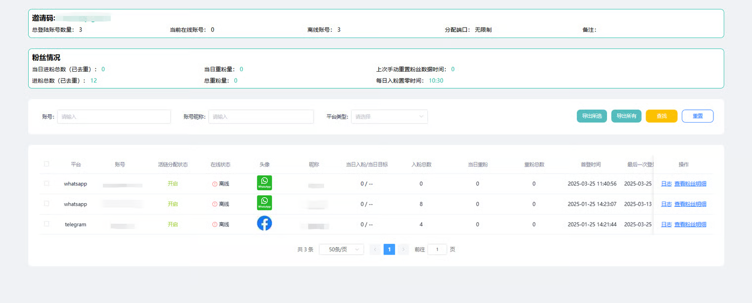The height and width of the screenshot is (303, 752).
Task: Tick the select-all checkbox in the table header
Action: (47, 164)
